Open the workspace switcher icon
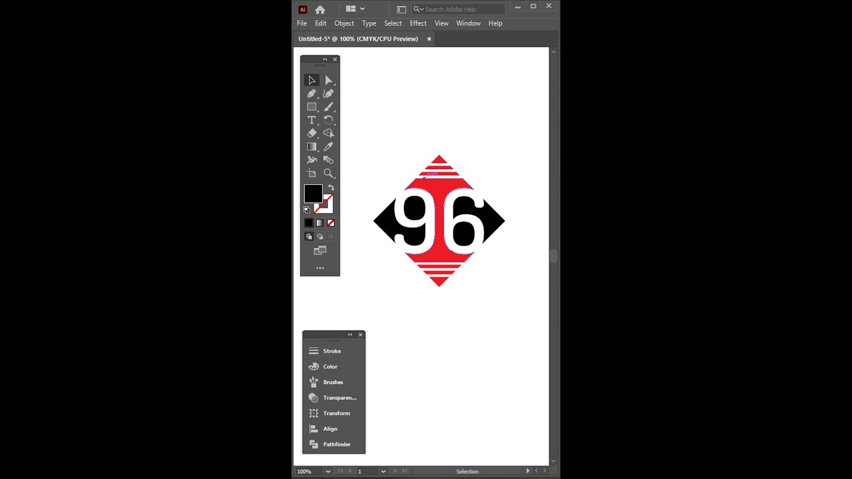The image size is (852, 479). coord(401,9)
